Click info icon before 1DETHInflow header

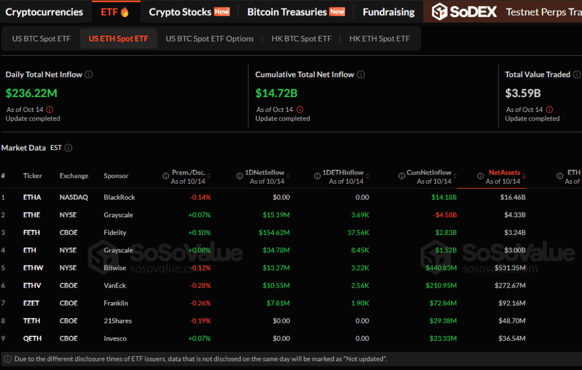pyautogui.click(x=317, y=176)
